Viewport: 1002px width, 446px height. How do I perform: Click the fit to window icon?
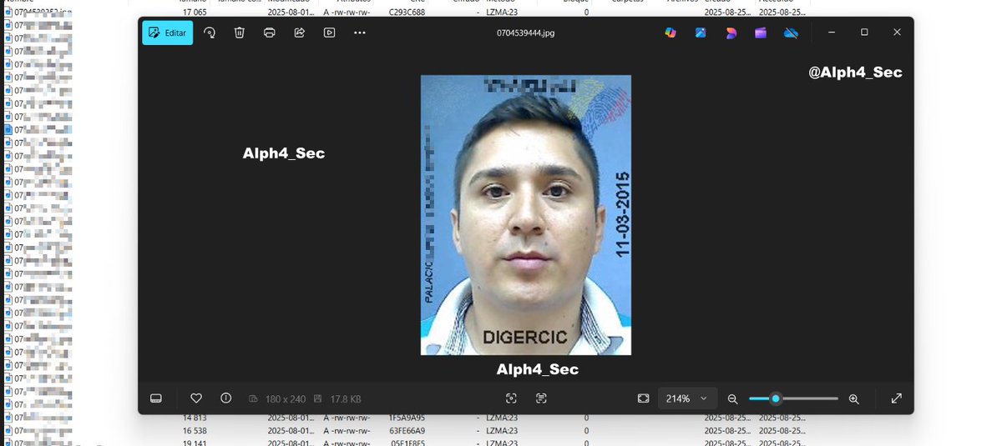643,398
